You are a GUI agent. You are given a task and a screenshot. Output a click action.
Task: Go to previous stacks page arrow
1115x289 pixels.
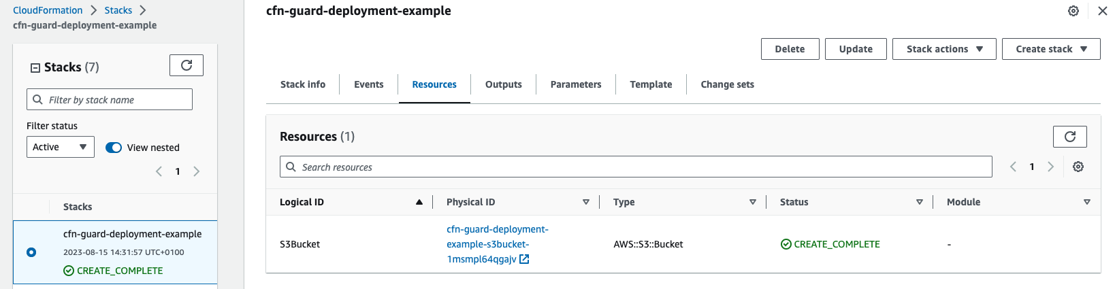point(159,171)
